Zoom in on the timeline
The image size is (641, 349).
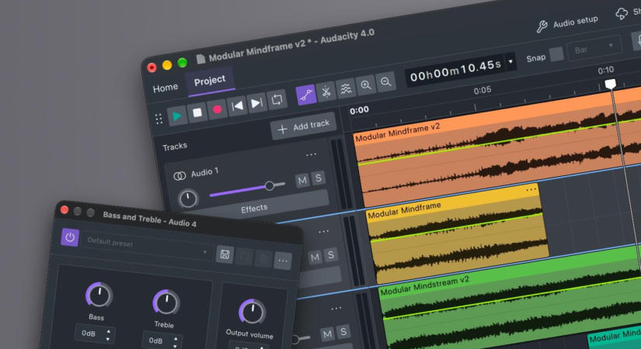coord(366,85)
